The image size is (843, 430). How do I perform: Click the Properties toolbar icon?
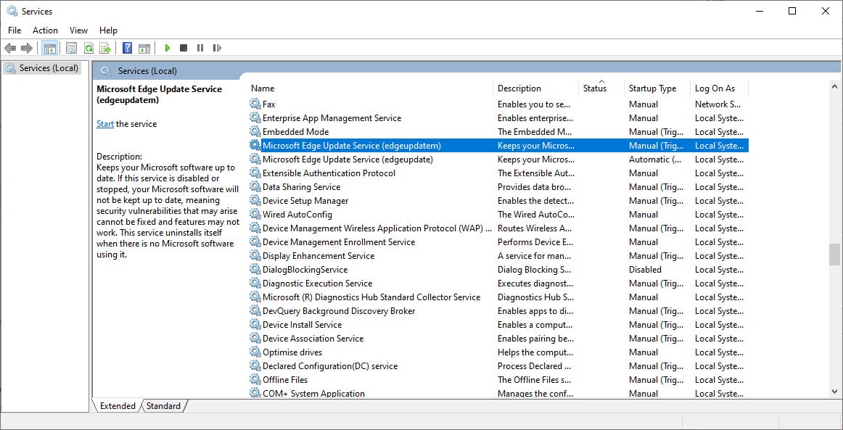click(x=71, y=49)
